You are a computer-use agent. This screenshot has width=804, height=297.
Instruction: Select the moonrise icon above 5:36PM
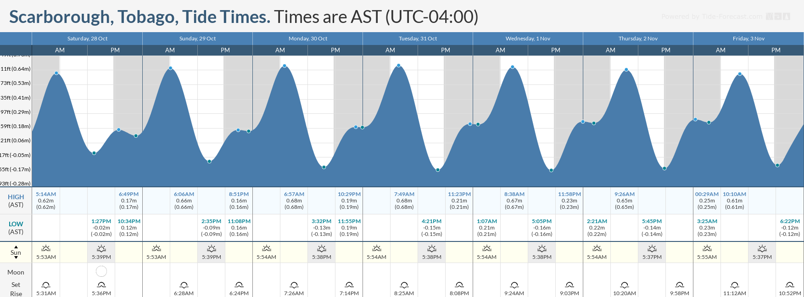[101, 285]
